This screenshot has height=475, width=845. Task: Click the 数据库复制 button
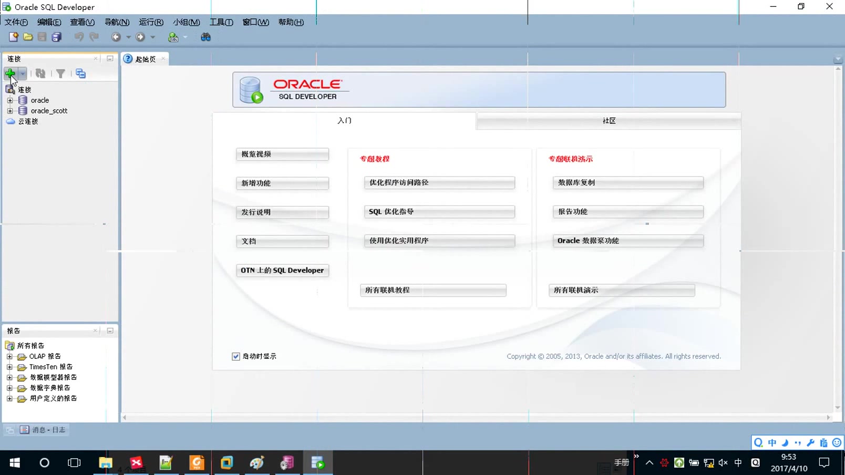[628, 182]
